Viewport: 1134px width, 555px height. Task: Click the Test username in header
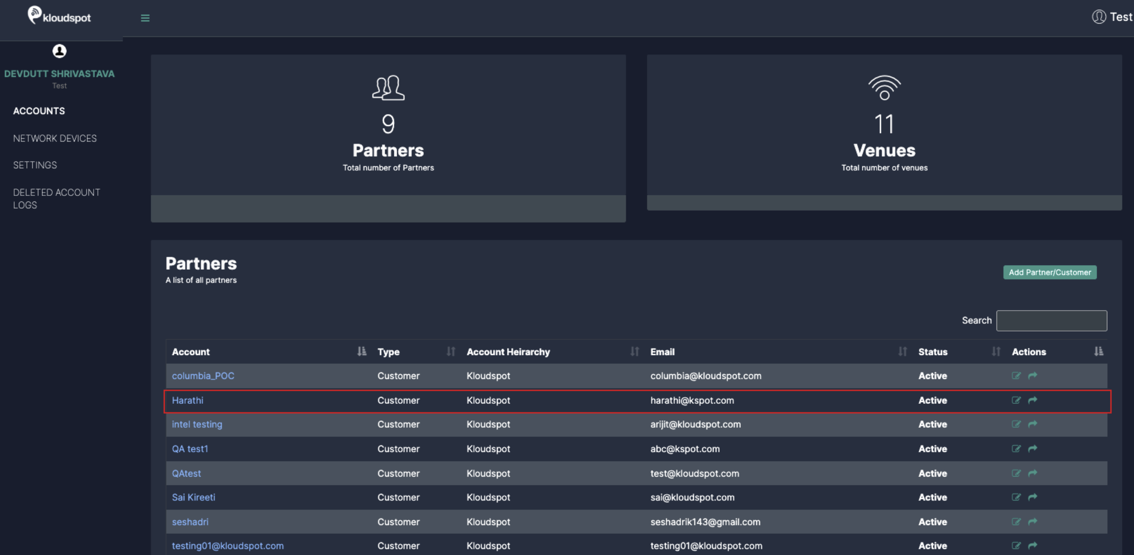(1121, 17)
